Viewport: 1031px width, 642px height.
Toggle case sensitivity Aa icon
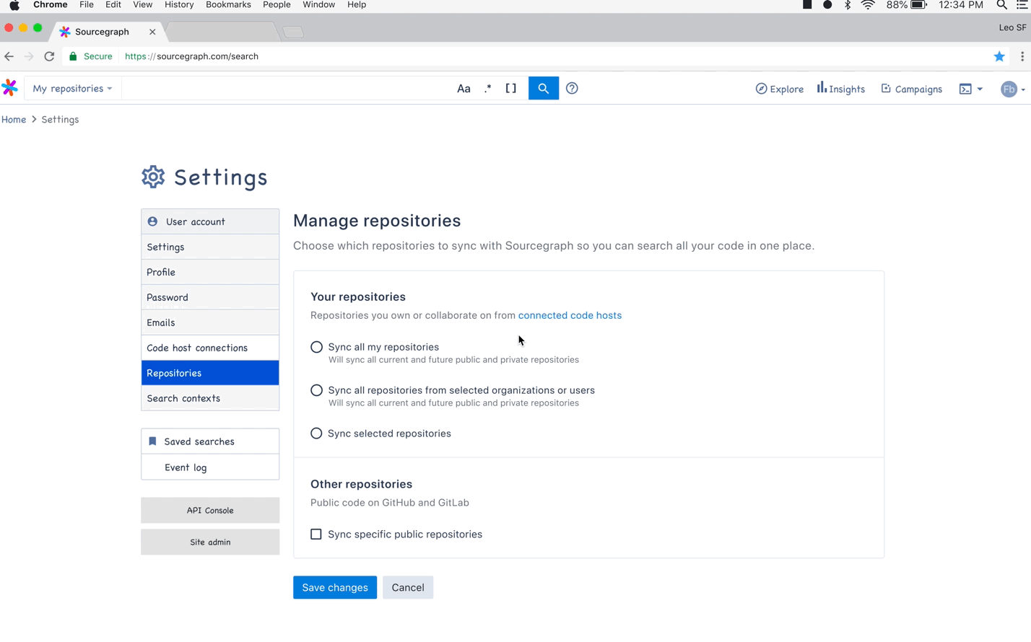(464, 89)
